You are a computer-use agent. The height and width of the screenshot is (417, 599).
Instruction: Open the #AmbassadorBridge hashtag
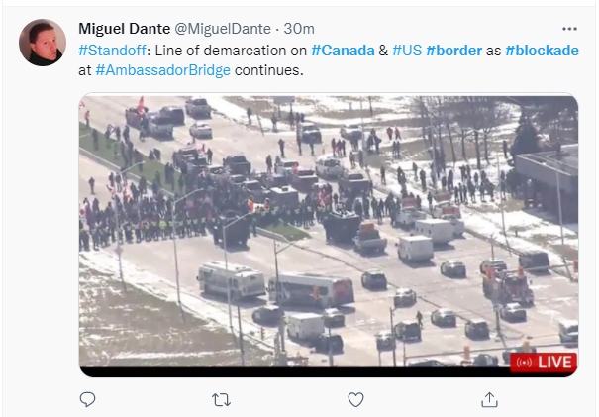[162, 70]
